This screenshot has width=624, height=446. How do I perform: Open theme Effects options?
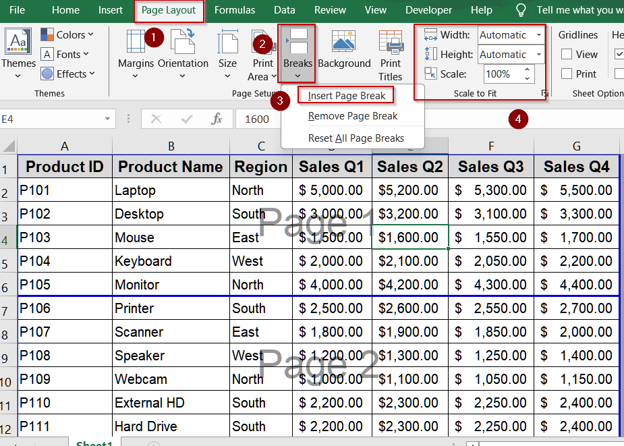tap(47, 74)
